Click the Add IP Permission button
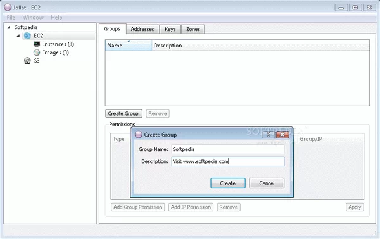The image size is (380, 239). 191,207
